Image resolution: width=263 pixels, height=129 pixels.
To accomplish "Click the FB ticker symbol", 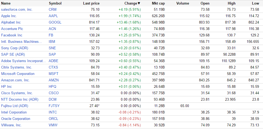I will (x=51, y=35).
